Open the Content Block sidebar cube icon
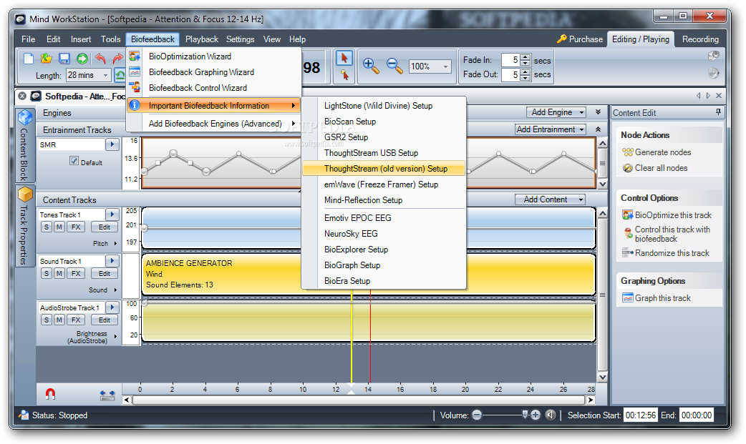Image resolution: width=746 pixels, height=444 pixels. 25,117
